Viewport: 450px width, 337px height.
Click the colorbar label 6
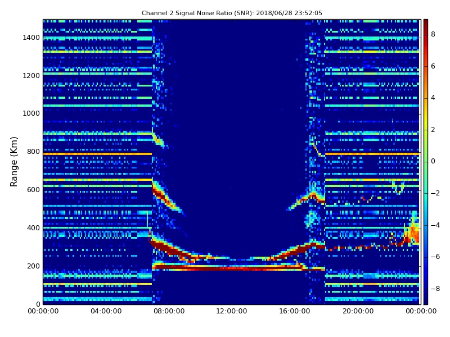coord(433,66)
